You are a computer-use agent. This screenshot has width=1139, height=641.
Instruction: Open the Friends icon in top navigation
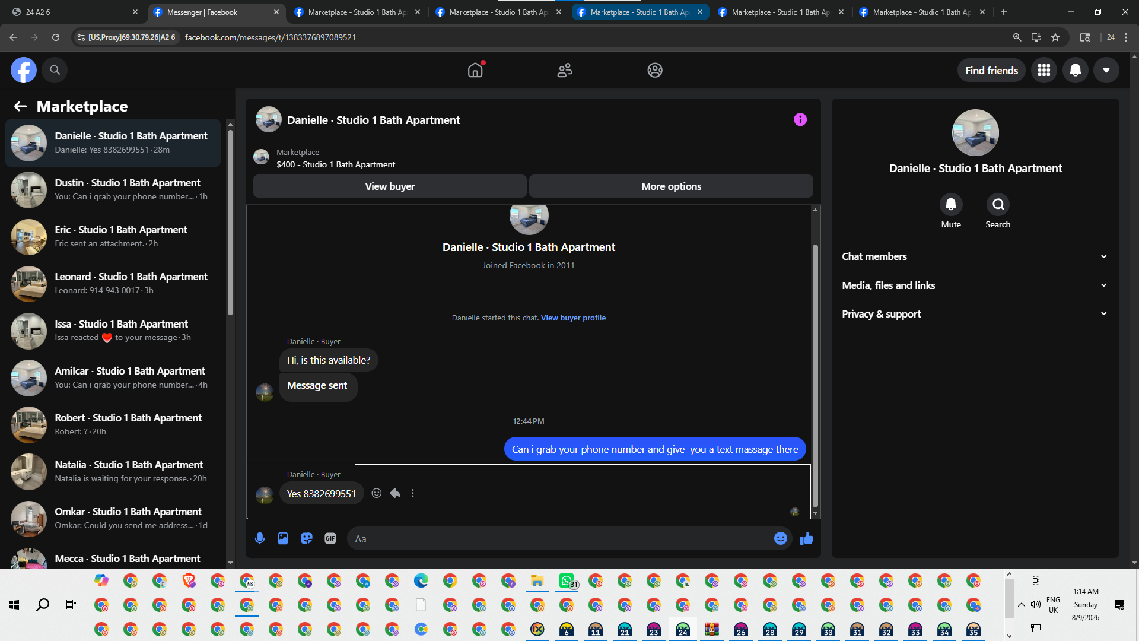(x=565, y=70)
